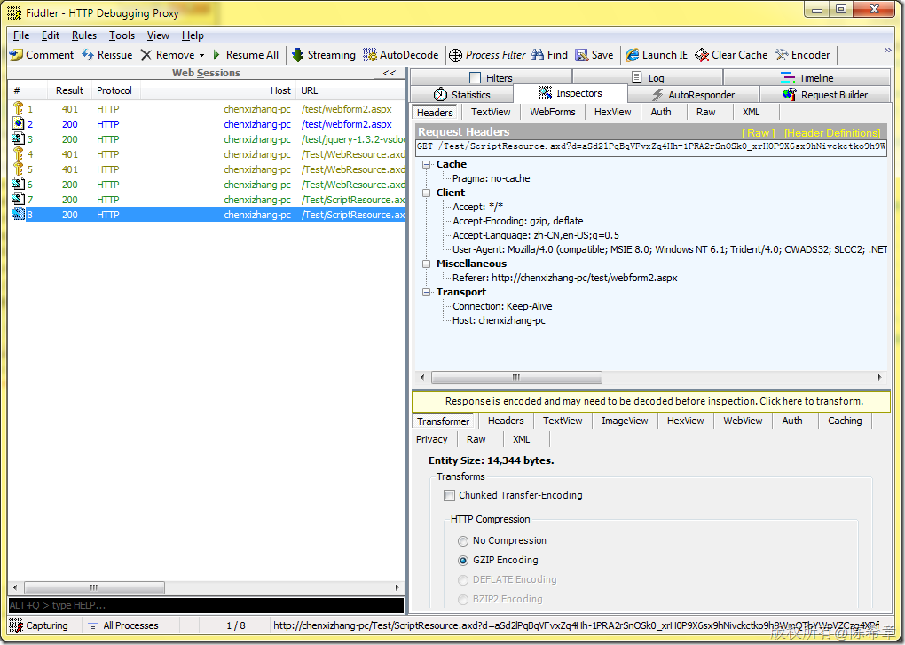Toggle Streaming mode in toolbar
905x645 pixels.
(323, 55)
